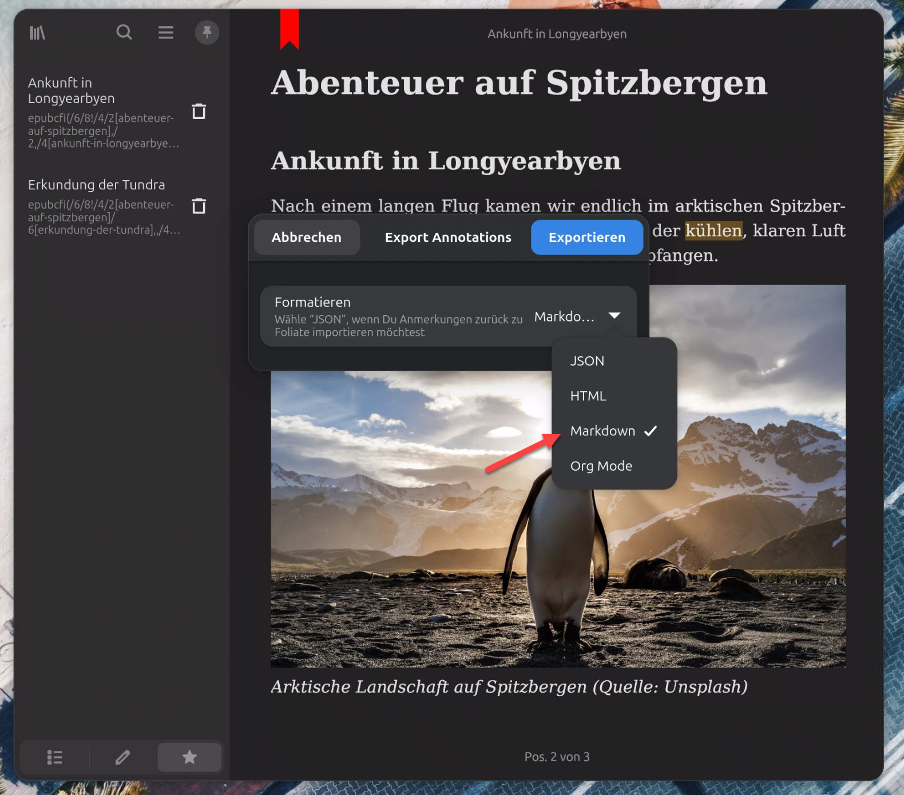The image size is (904, 795).
Task: Click the search magnifier icon
Action: coord(124,33)
